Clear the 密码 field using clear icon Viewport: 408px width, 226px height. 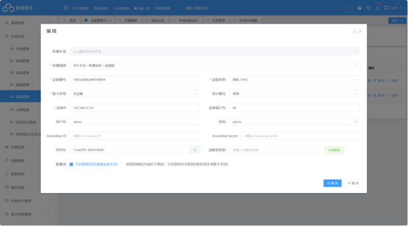click(355, 122)
